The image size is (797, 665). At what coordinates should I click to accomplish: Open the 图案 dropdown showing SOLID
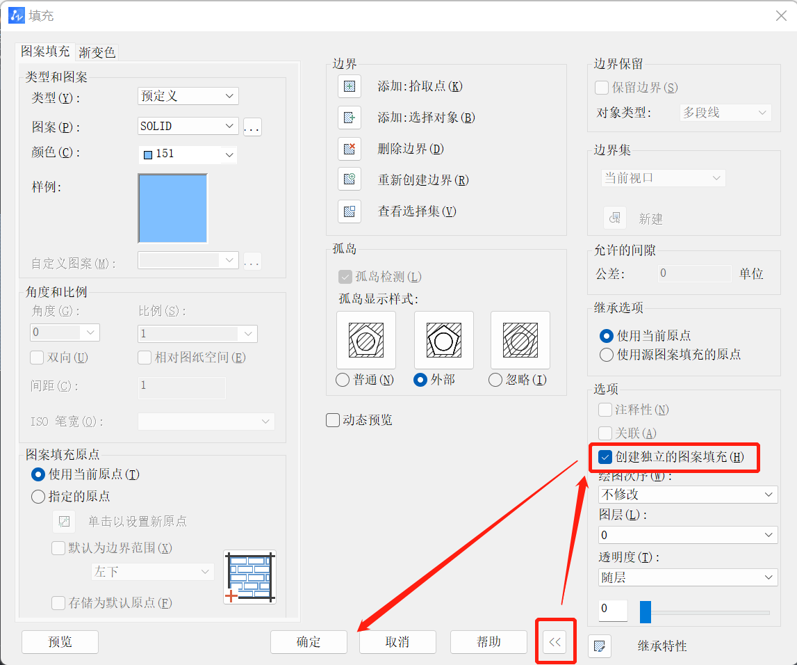188,126
